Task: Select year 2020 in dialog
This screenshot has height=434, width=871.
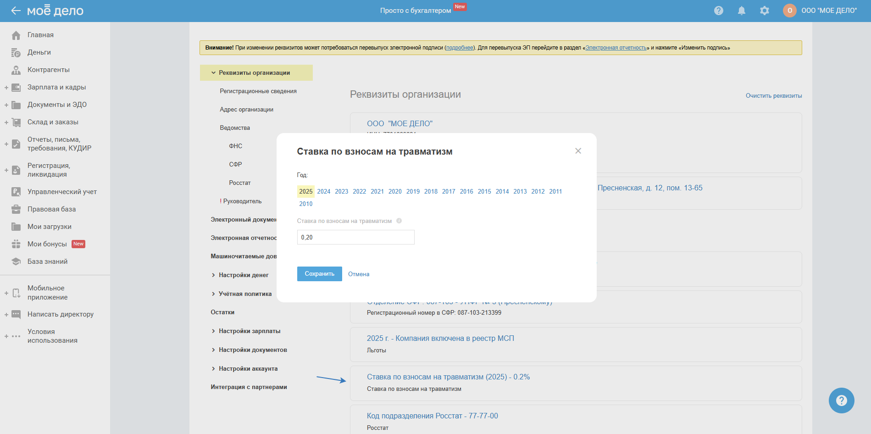Action: pos(395,191)
